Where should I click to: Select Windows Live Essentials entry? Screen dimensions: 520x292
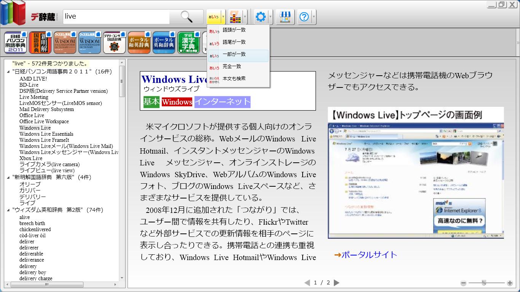click(46, 134)
